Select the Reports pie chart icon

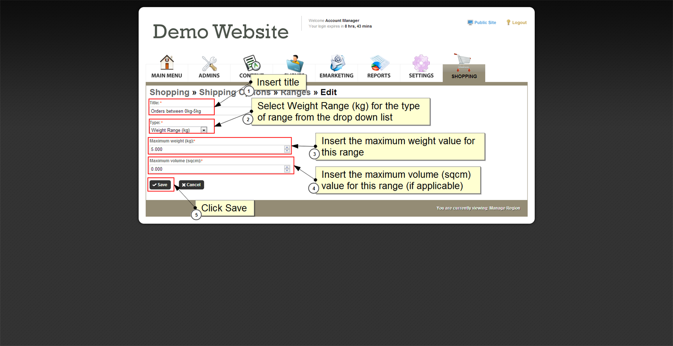[379, 63]
